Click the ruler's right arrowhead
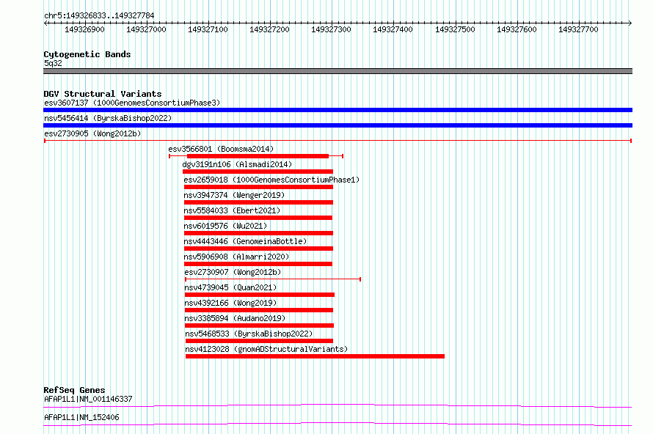Image resolution: width=653 pixels, height=434 pixels. pos(630,23)
